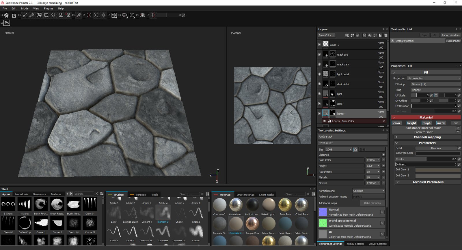This screenshot has height=250, width=462.
Task: Hide the crack dirt layer
Action: pos(319,54)
